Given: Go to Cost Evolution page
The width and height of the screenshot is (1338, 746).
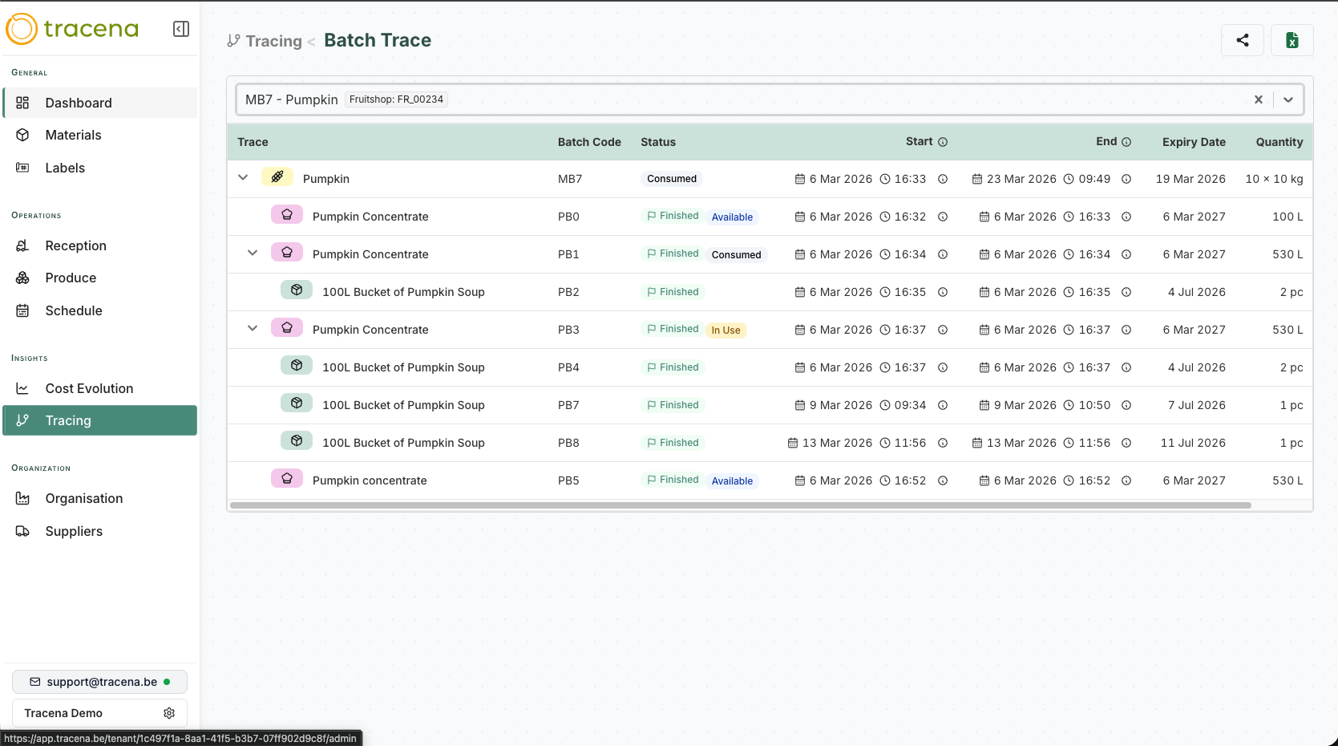Looking at the screenshot, I should pyautogui.click(x=89, y=388).
